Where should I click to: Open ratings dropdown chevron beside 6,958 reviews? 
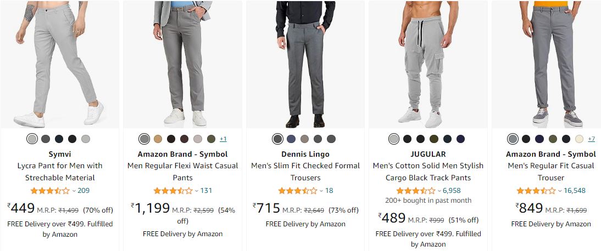439,191
